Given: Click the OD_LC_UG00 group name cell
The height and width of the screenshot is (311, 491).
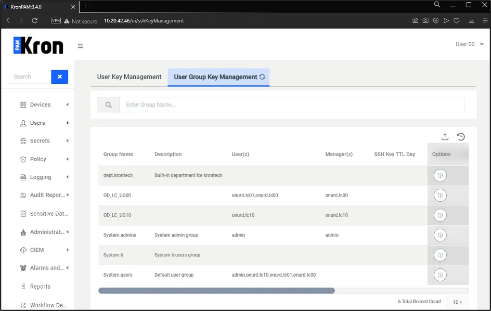Looking at the screenshot, I should (117, 195).
